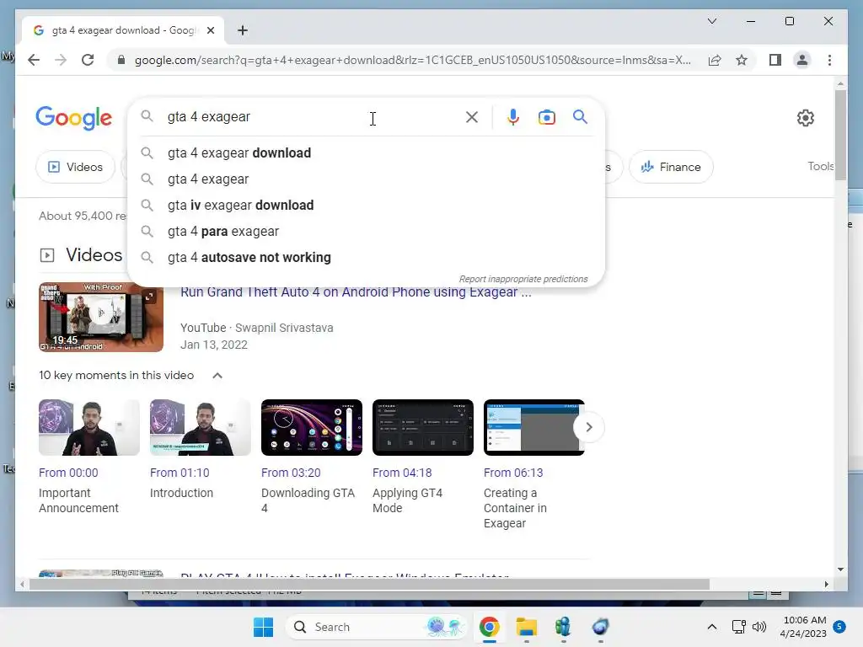863x647 pixels.
Task: Click the Chrome forward arrow button
Action: (61, 60)
